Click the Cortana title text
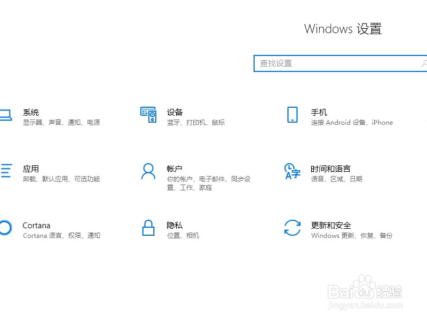The image size is (427, 320). click(x=36, y=225)
